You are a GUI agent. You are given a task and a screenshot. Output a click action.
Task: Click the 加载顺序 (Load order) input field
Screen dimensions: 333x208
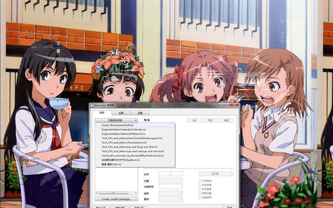click(171, 186)
